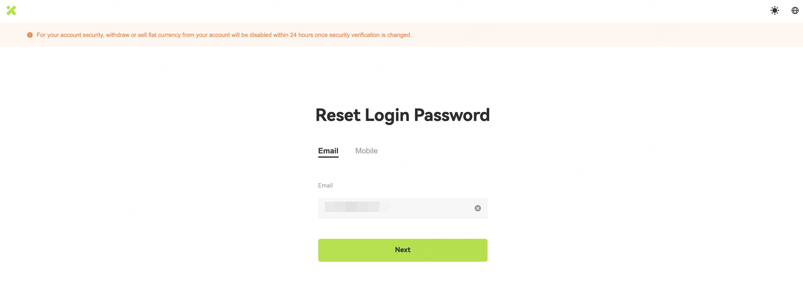The width and height of the screenshot is (803, 291).
Task: Click the Email label above the input
Action: 325,185
